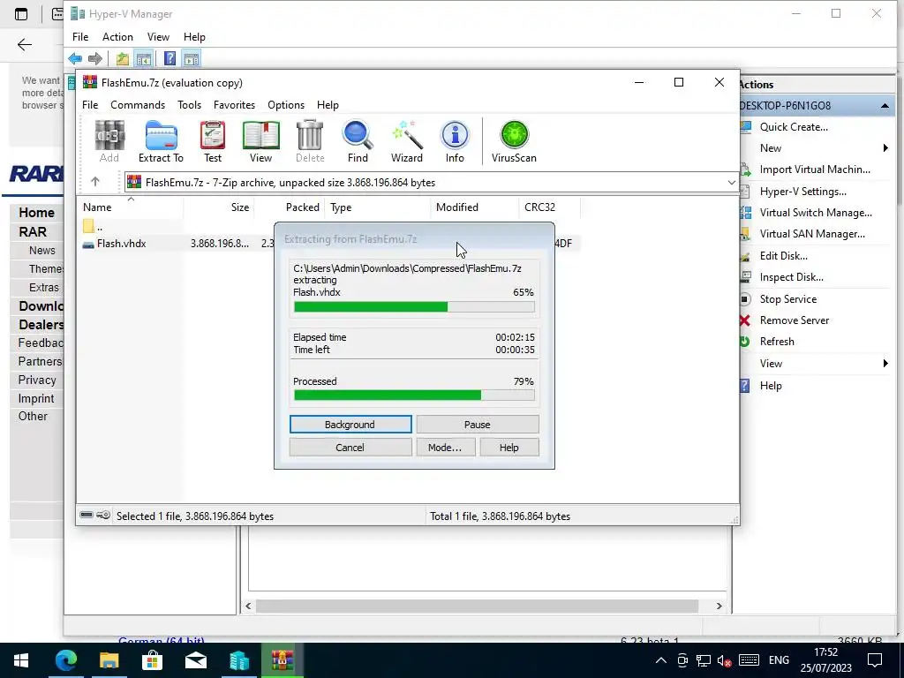Image resolution: width=904 pixels, height=678 pixels.
Task: Click the Add archive icon
Action: (109, 142)
